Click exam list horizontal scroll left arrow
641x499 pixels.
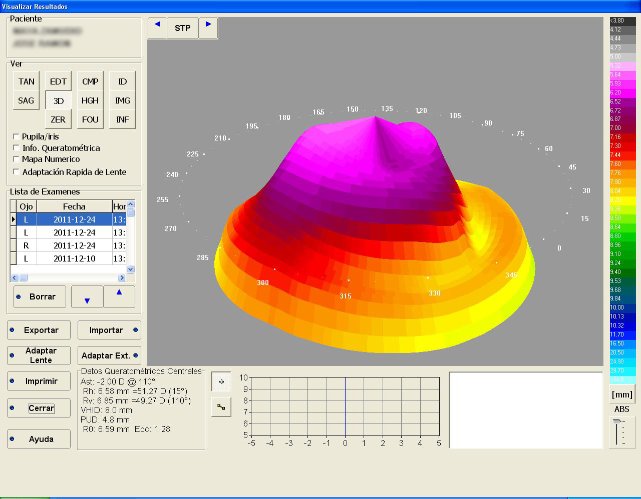point(14,277)
